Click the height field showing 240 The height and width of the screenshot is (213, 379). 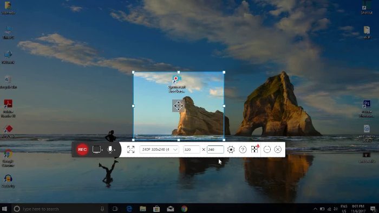click(x=215, y=150)
